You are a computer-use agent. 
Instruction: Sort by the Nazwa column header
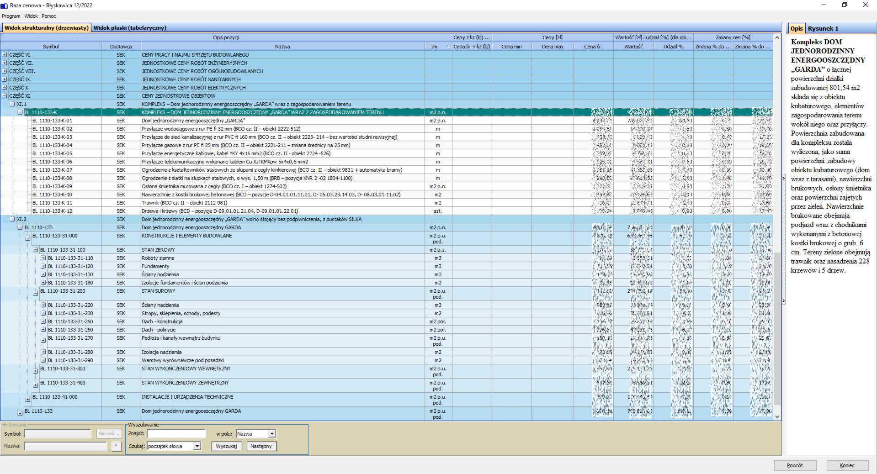(282, 47)
